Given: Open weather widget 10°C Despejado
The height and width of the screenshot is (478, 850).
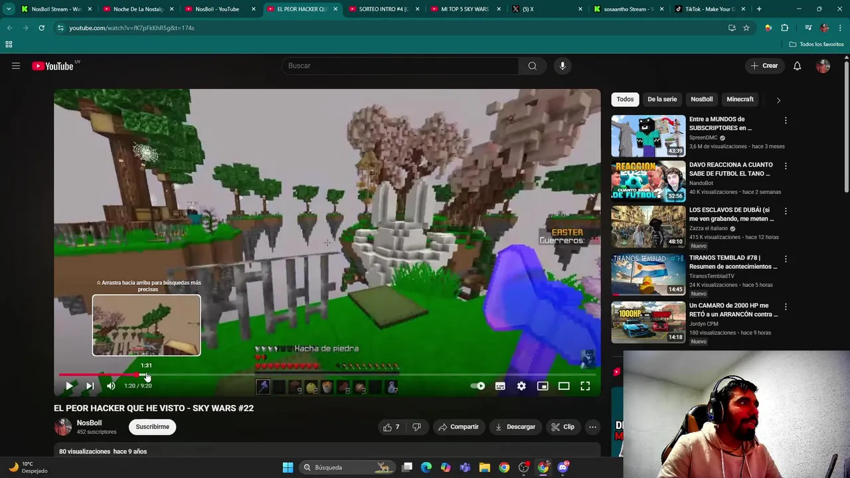Looking at the screenshot, I should click(28, 467).
